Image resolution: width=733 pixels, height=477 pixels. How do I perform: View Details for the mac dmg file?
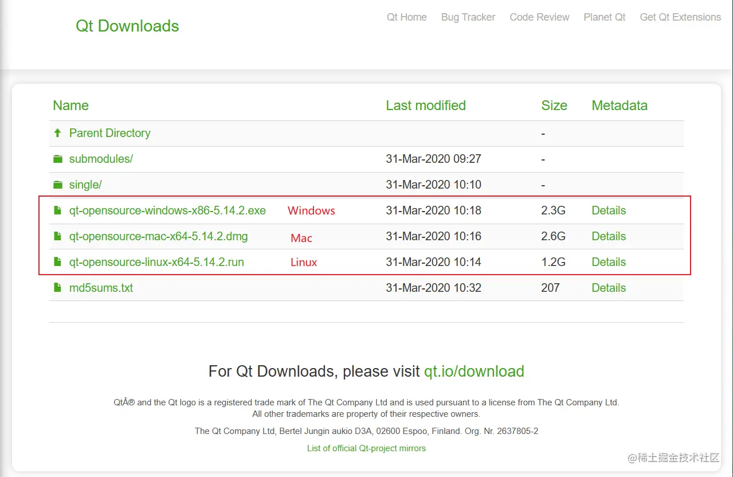click(x=609, y=236)
